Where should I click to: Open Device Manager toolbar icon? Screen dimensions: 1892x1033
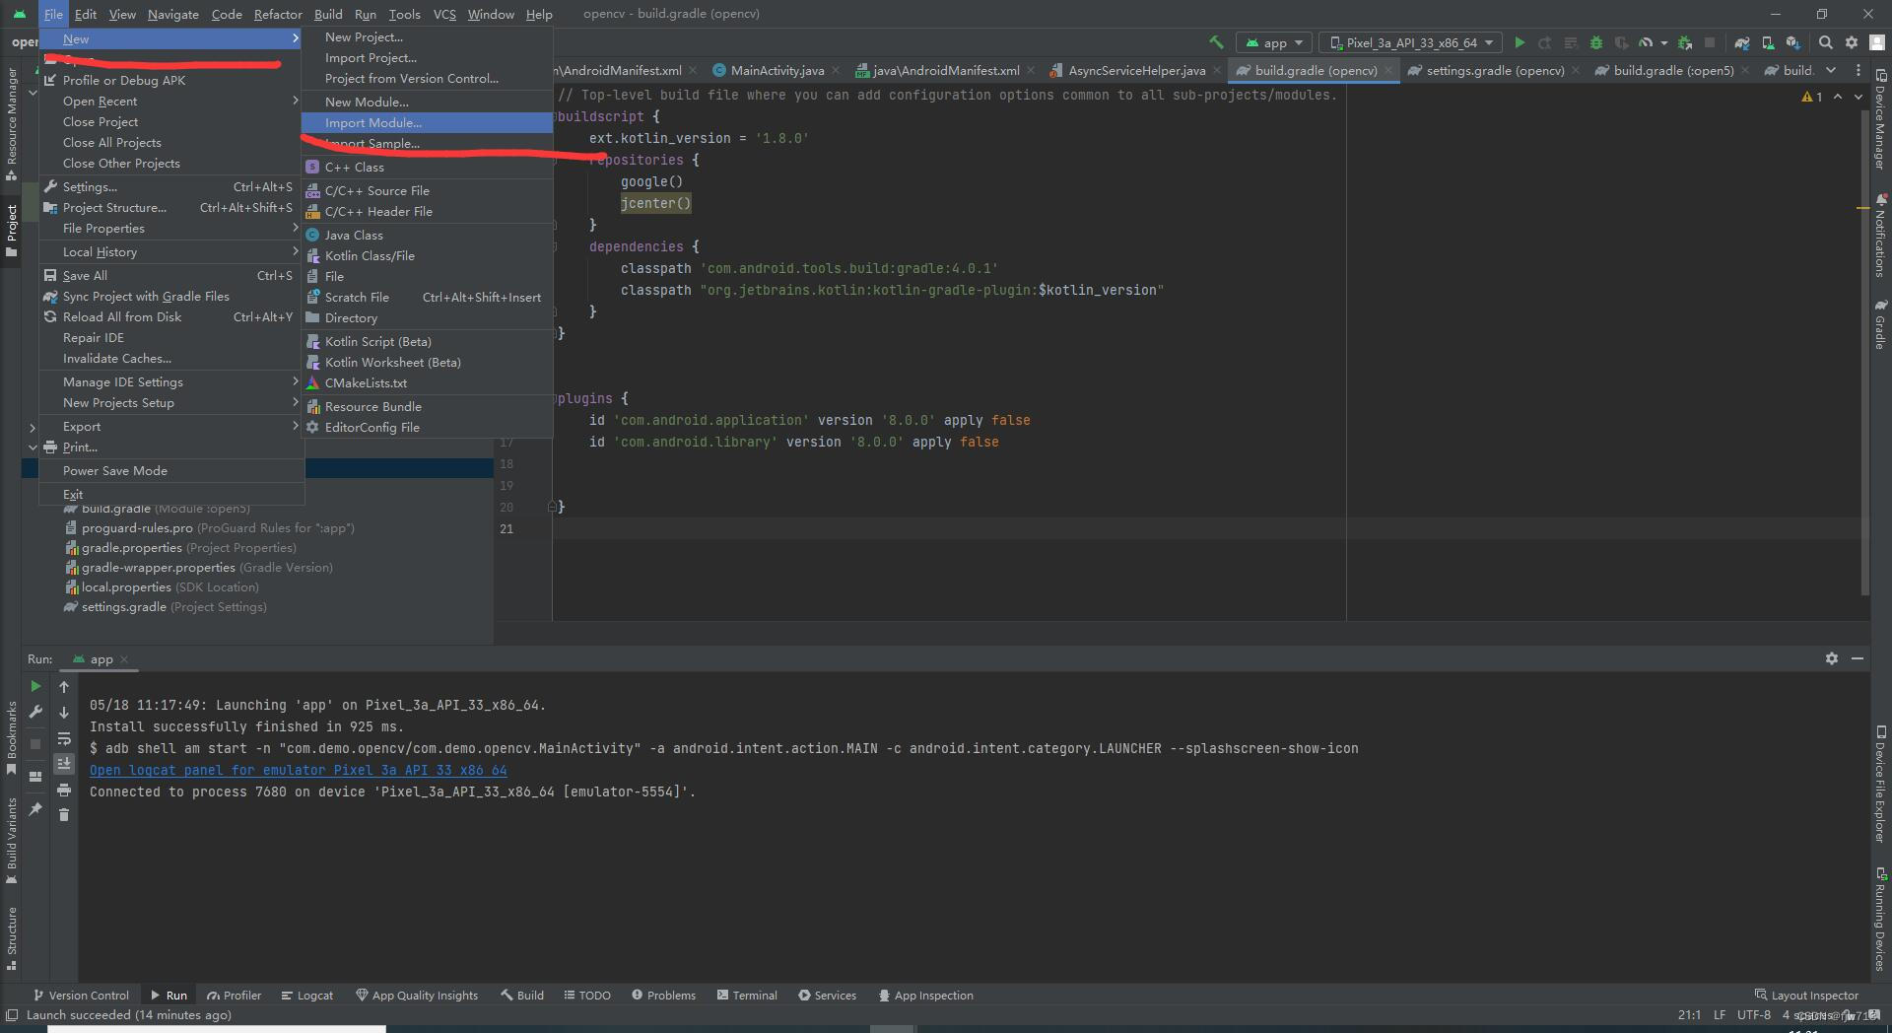pos(1768,42)
